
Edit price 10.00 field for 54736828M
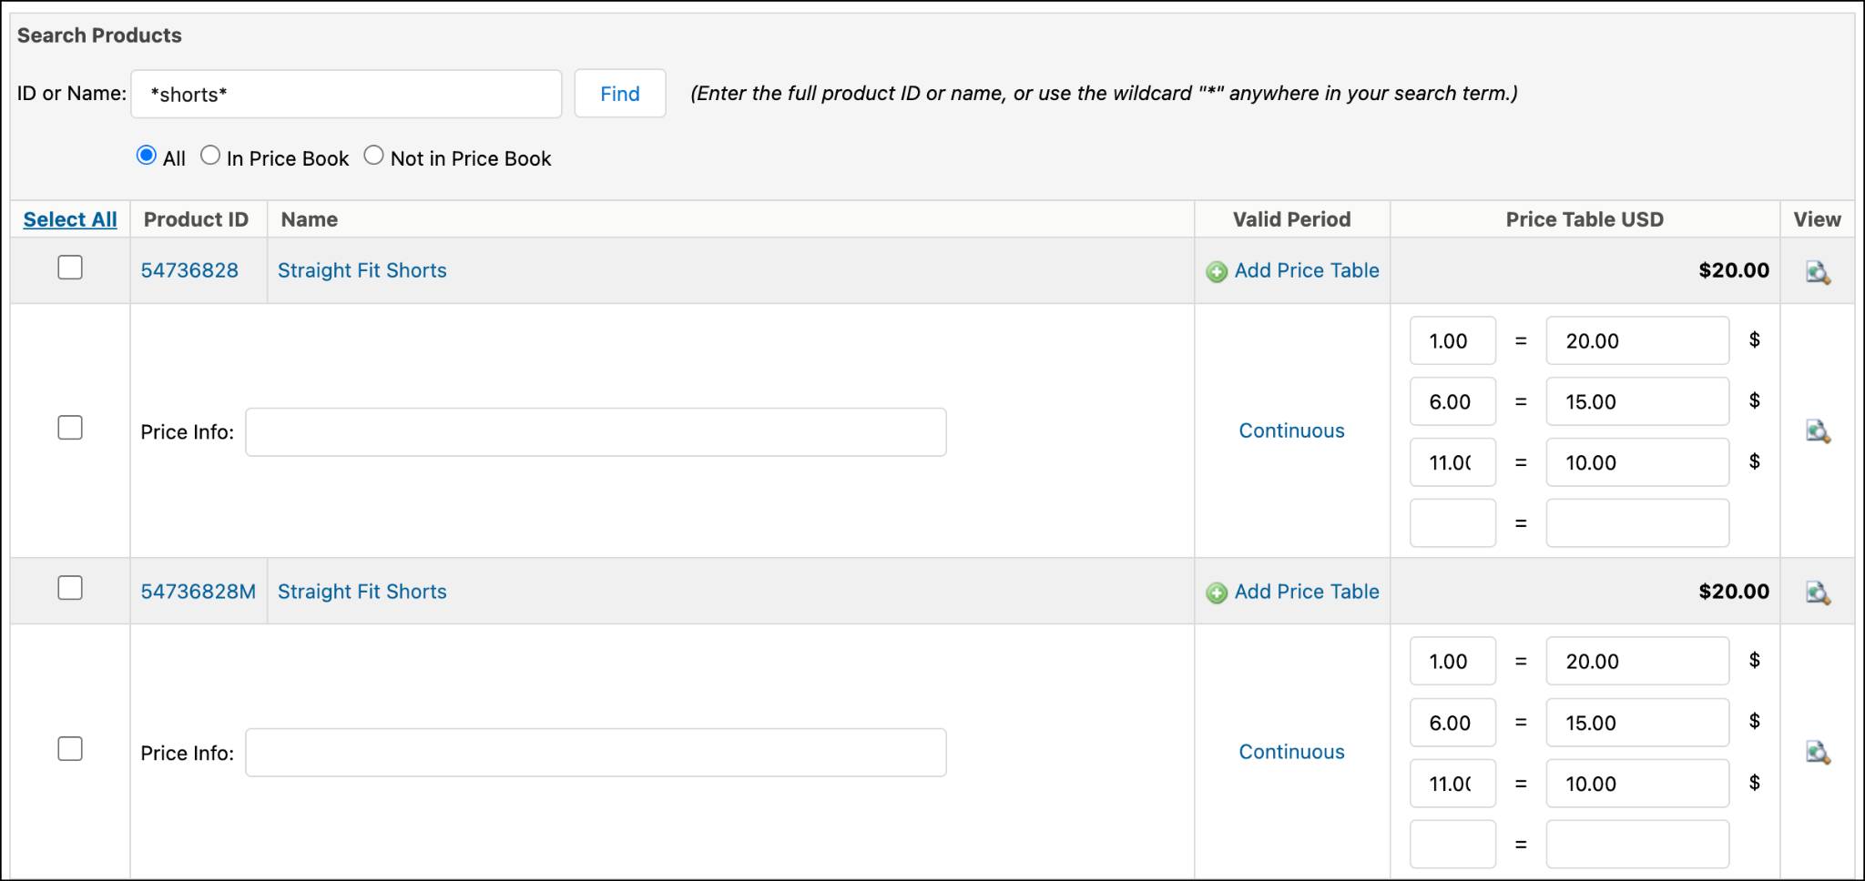[x=1637, y=784]
